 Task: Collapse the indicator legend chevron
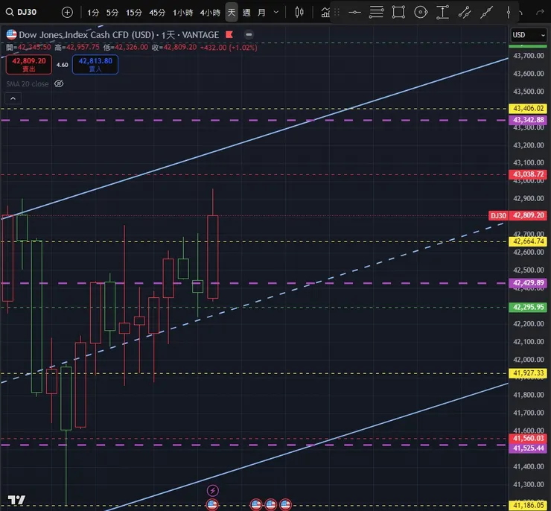click(x=13, y=98)
